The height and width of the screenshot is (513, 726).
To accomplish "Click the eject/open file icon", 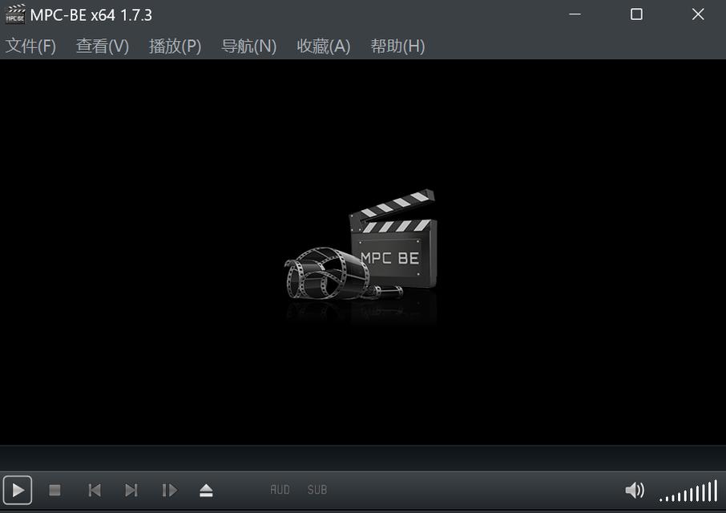I will (x=206, y=490).
